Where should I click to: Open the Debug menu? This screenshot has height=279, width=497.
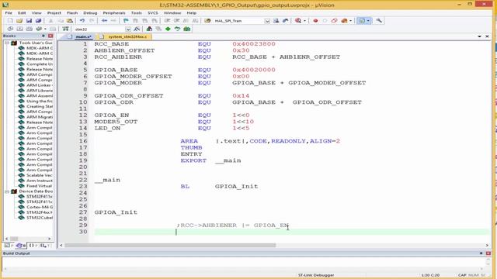90,13
